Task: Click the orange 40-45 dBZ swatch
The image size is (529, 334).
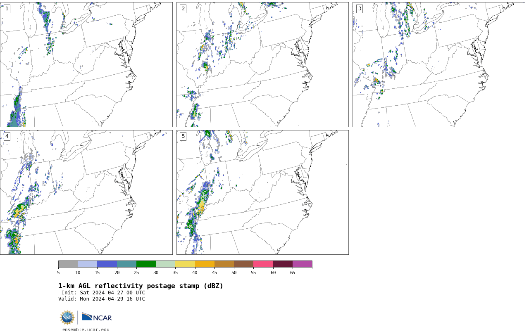Action: point(205,264)
